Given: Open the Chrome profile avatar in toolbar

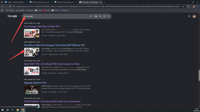Looking at the screenshot, I should [x=194, y=7].
